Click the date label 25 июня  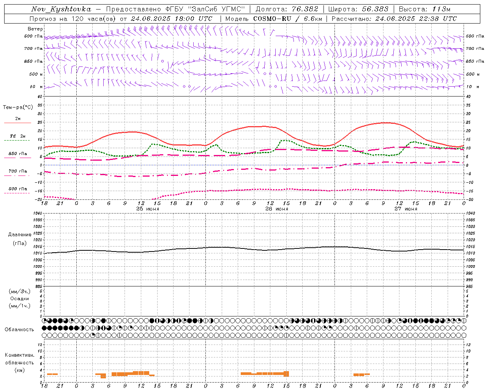pos(147,209)
